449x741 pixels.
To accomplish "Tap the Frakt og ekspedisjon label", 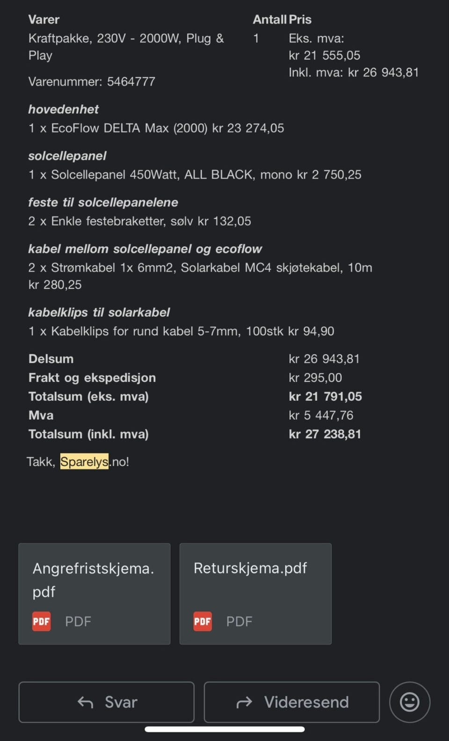I will (92, 378).
